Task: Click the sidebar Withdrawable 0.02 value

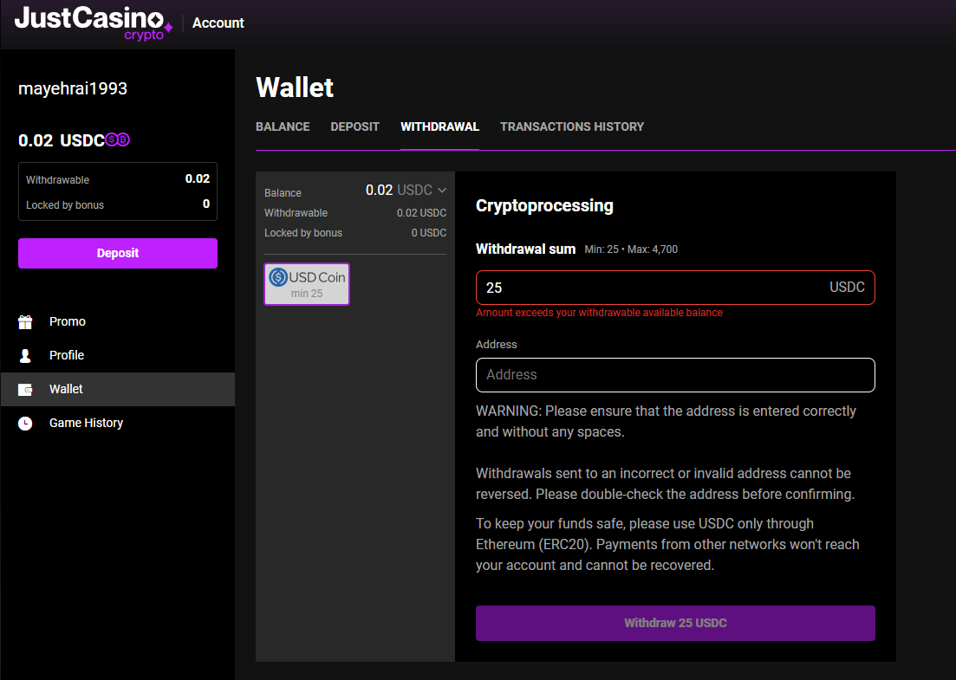Action: (x=197, y=179)
